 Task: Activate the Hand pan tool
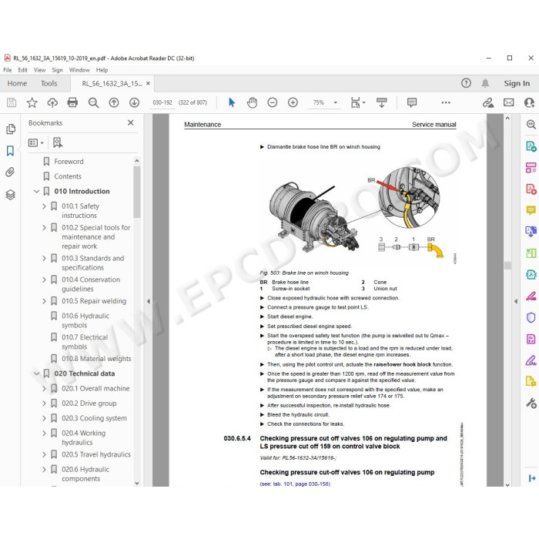(252, 102)
